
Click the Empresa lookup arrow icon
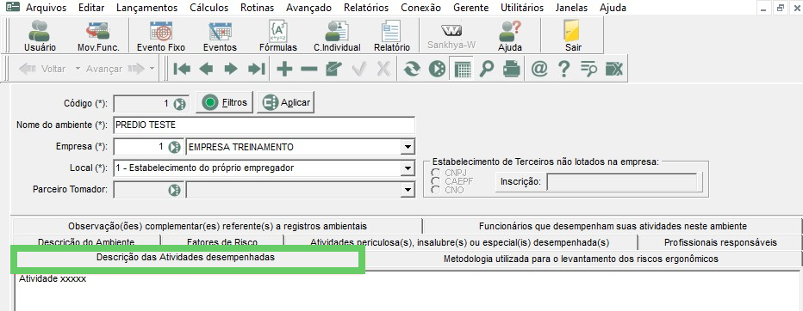pos(175,147)
